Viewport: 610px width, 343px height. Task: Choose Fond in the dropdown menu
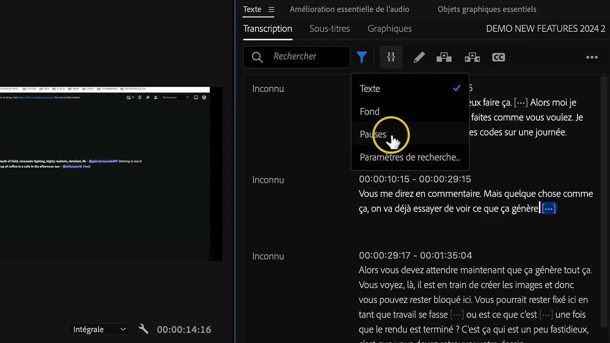(410, 111)
